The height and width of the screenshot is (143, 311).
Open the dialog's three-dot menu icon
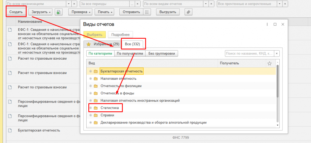click(x=267, y=24)
